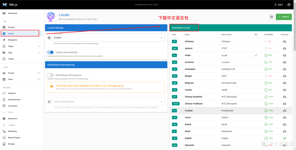The image size is (296, 150).
Task: Click the Wiki.js logo icon
Action: click(5, 5)
